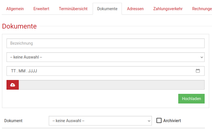Open the Dokument filter dropdown
Image resolution: width=212 pixels, height=134 pixels.
point(100,121)
